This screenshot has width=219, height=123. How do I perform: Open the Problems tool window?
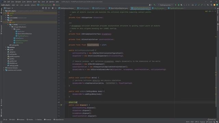[x=21, y=120]
